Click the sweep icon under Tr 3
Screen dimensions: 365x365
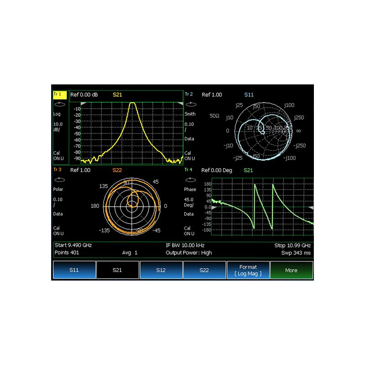pos(60,179)
